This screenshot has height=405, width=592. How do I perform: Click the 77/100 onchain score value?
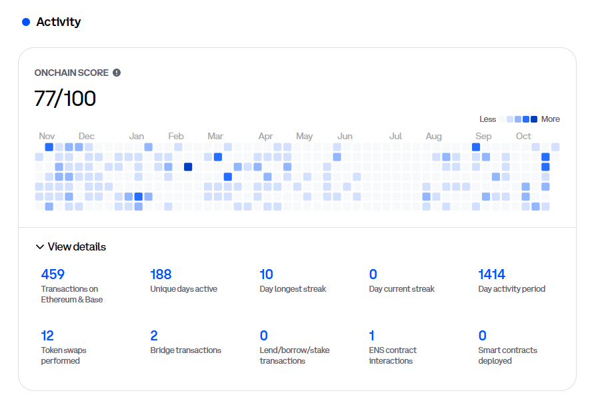[65, 99]
